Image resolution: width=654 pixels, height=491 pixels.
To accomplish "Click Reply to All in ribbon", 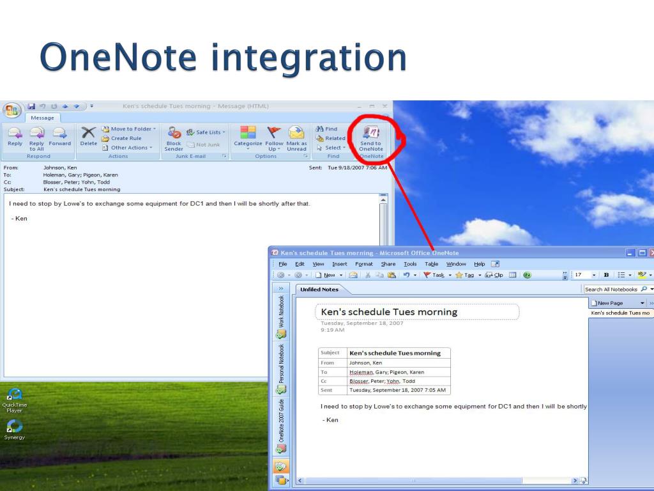I will [36, 139].
